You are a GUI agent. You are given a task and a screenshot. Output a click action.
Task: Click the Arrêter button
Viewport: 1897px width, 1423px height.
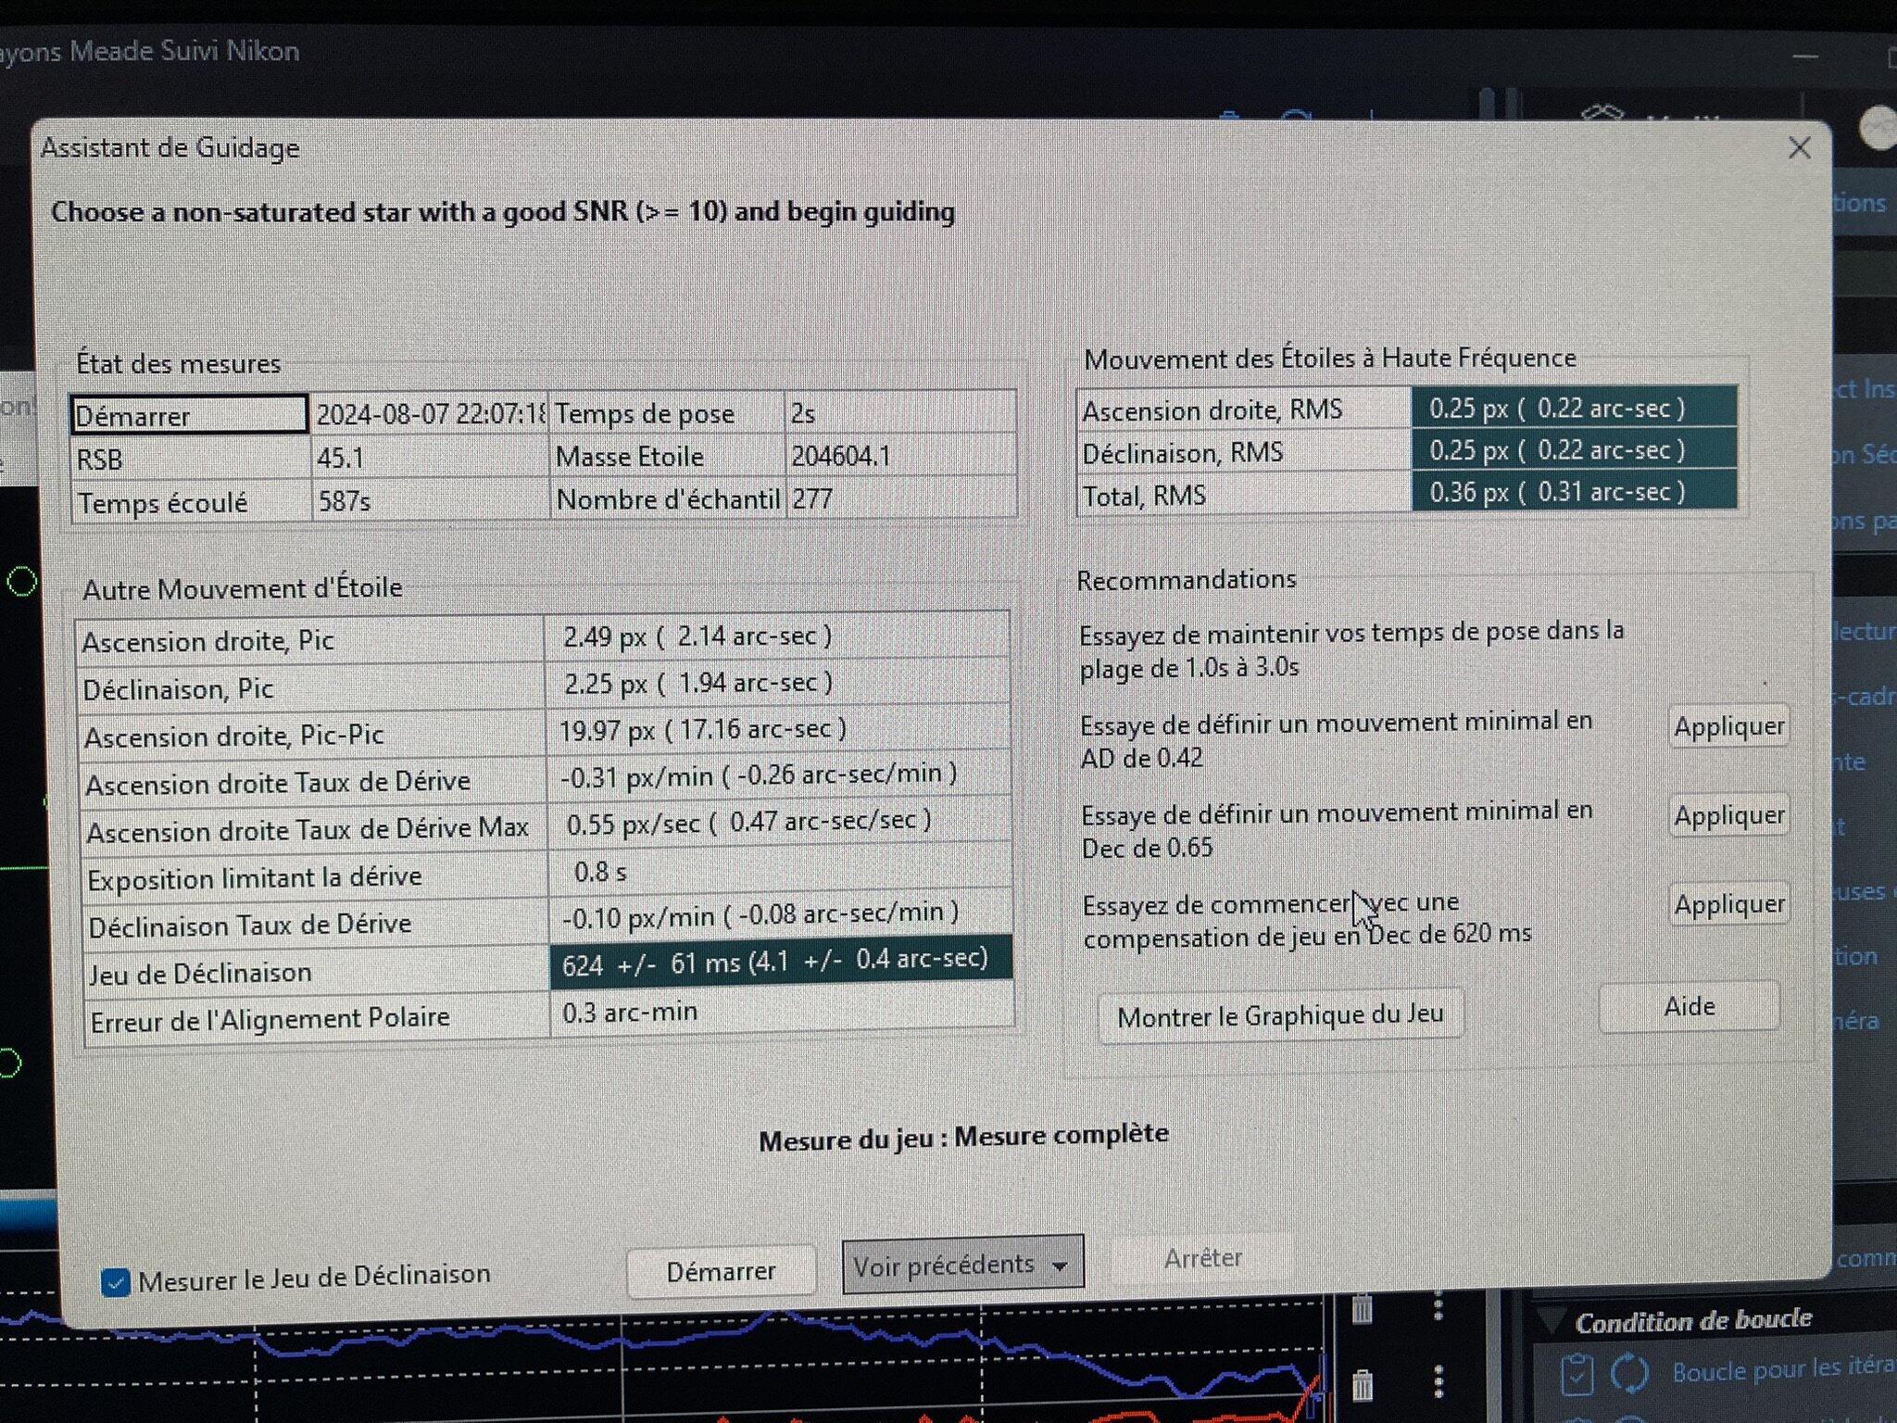tap(1202, 1258)
